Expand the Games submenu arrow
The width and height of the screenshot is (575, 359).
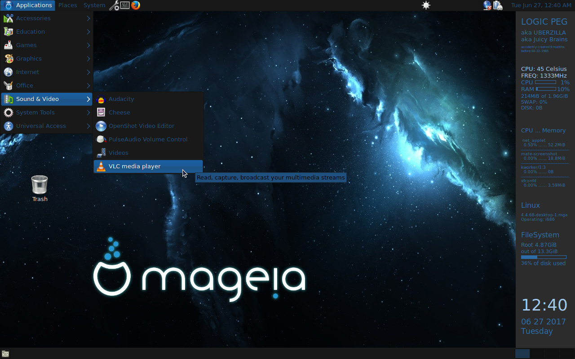tap(88, 45)
